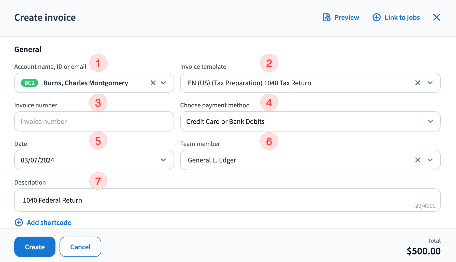Click the BC2 account badge

point(30,83)
